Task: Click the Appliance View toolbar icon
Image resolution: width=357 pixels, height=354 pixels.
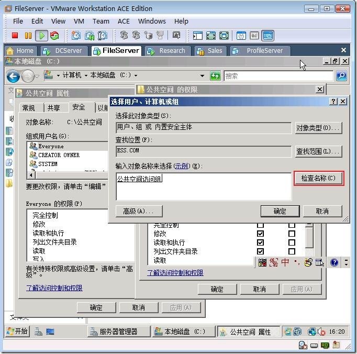Action: 254,36
